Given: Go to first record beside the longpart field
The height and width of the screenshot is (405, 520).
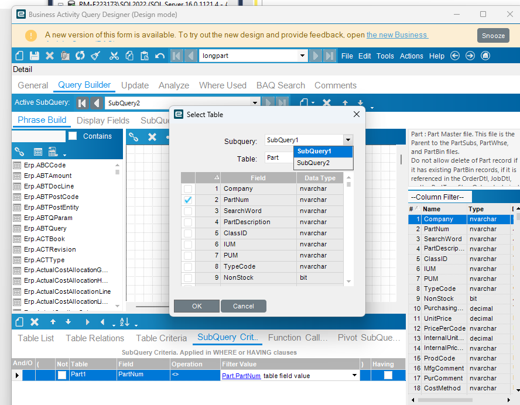Looking at the screenshot, I should tap(176, 56).
